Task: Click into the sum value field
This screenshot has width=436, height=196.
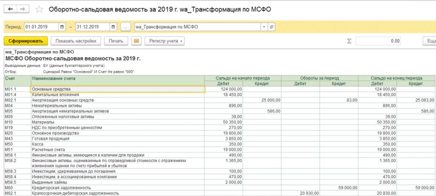Action: point(378,41)
